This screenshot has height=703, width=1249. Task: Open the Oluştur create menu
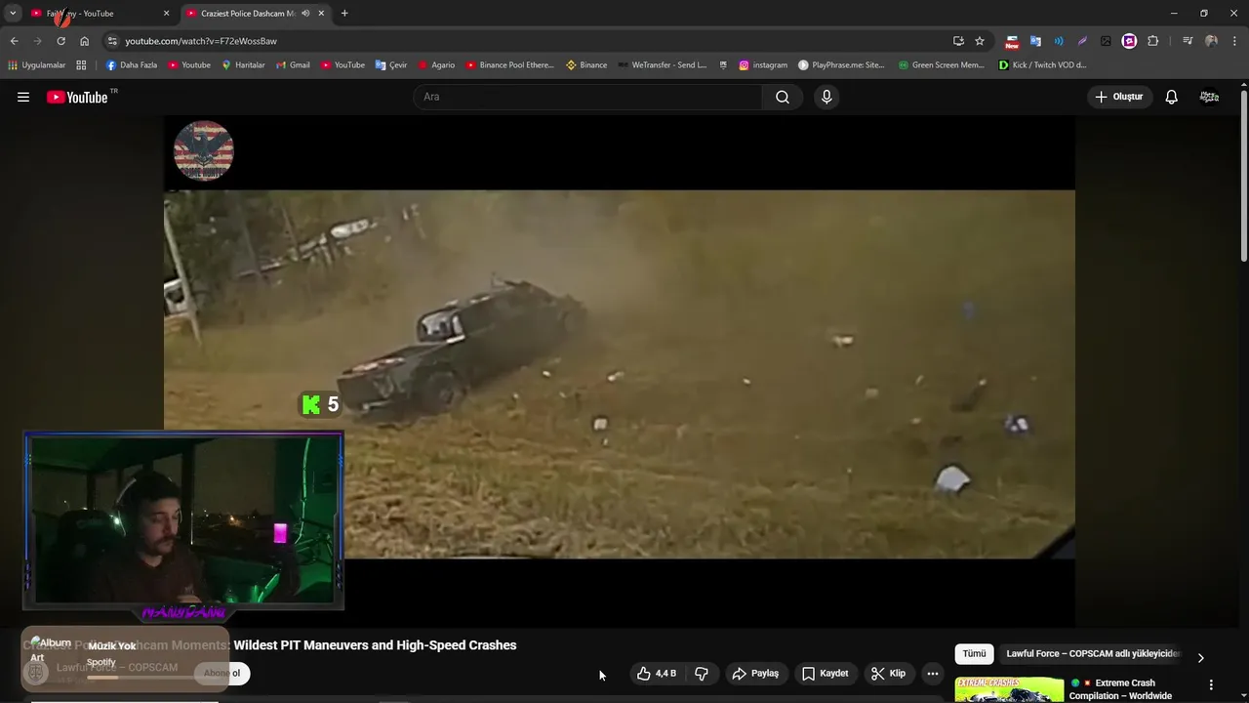point(1120,97)
